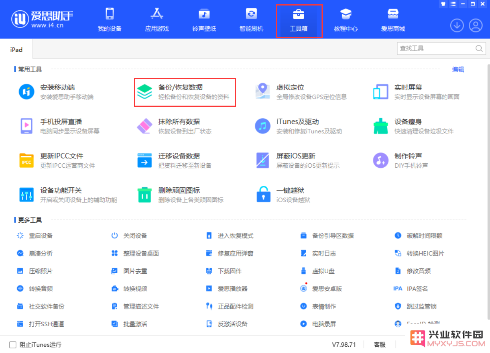
Task: Switch to 智能刷机 tab
Action: pos(251,20)
